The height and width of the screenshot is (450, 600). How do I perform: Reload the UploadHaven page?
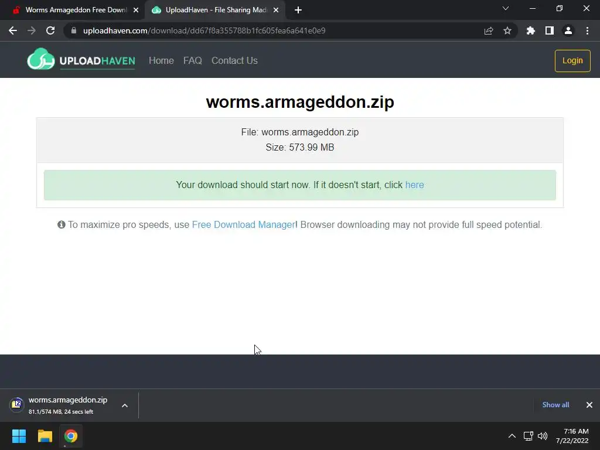pos(50,30)
